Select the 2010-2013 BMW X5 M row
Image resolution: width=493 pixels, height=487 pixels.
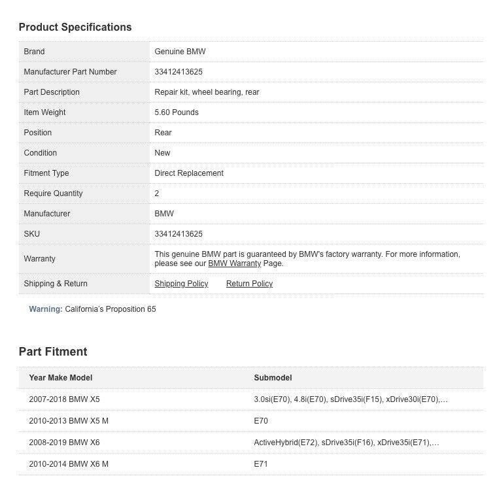pyautogui.click(x=68, y=421)
